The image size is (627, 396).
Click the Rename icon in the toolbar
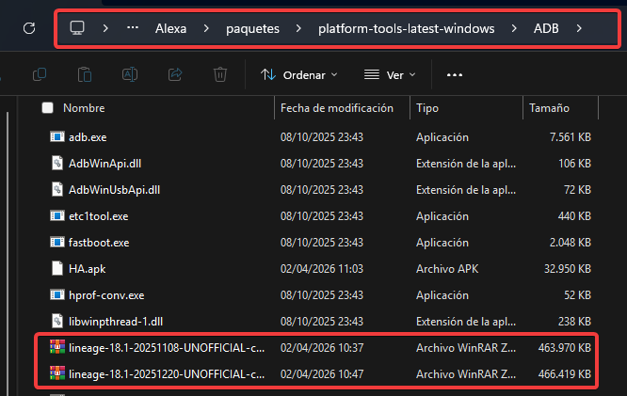click(130, 74)
